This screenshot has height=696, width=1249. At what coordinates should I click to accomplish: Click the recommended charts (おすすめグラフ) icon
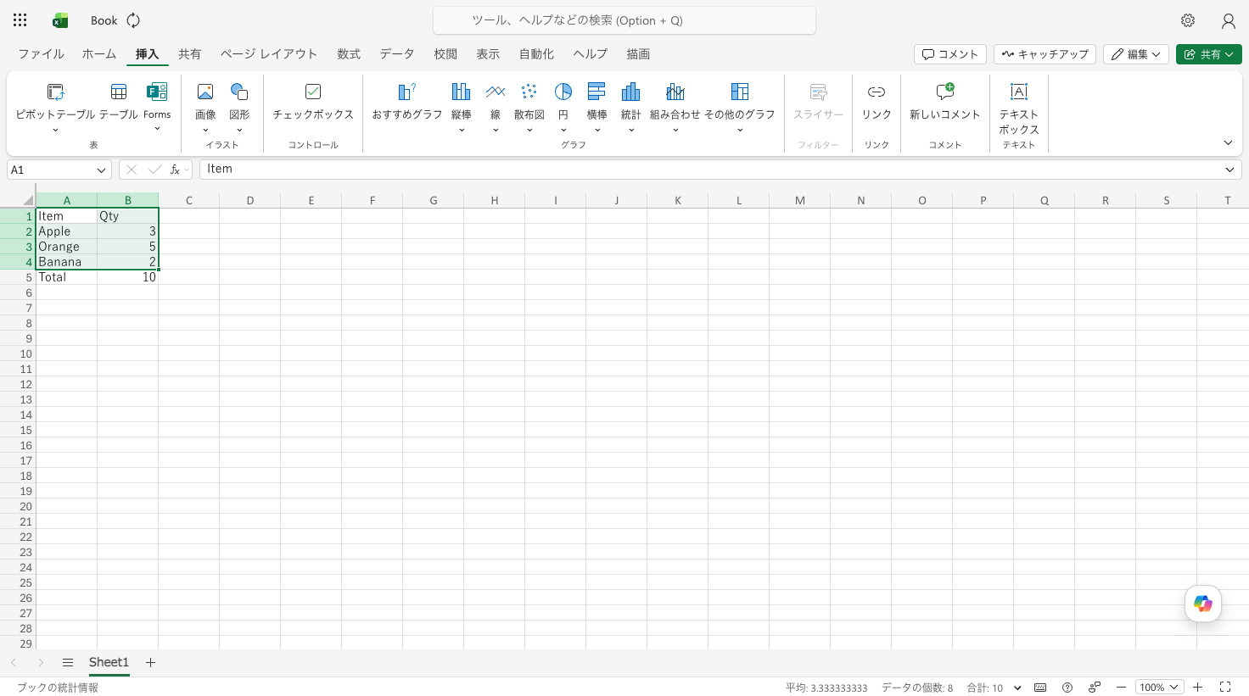point(407,92)
